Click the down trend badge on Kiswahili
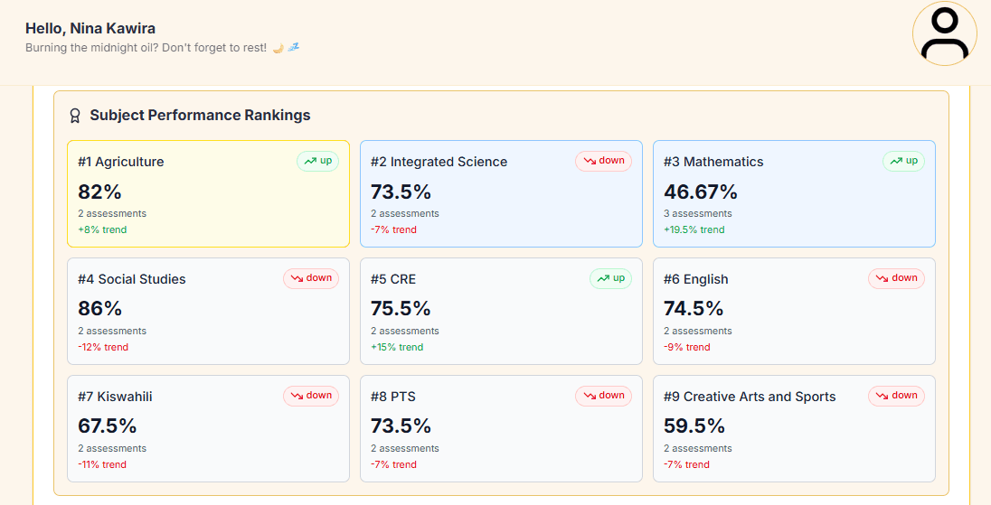This screenshot has height=505, width=991. (x=311, y=396)
